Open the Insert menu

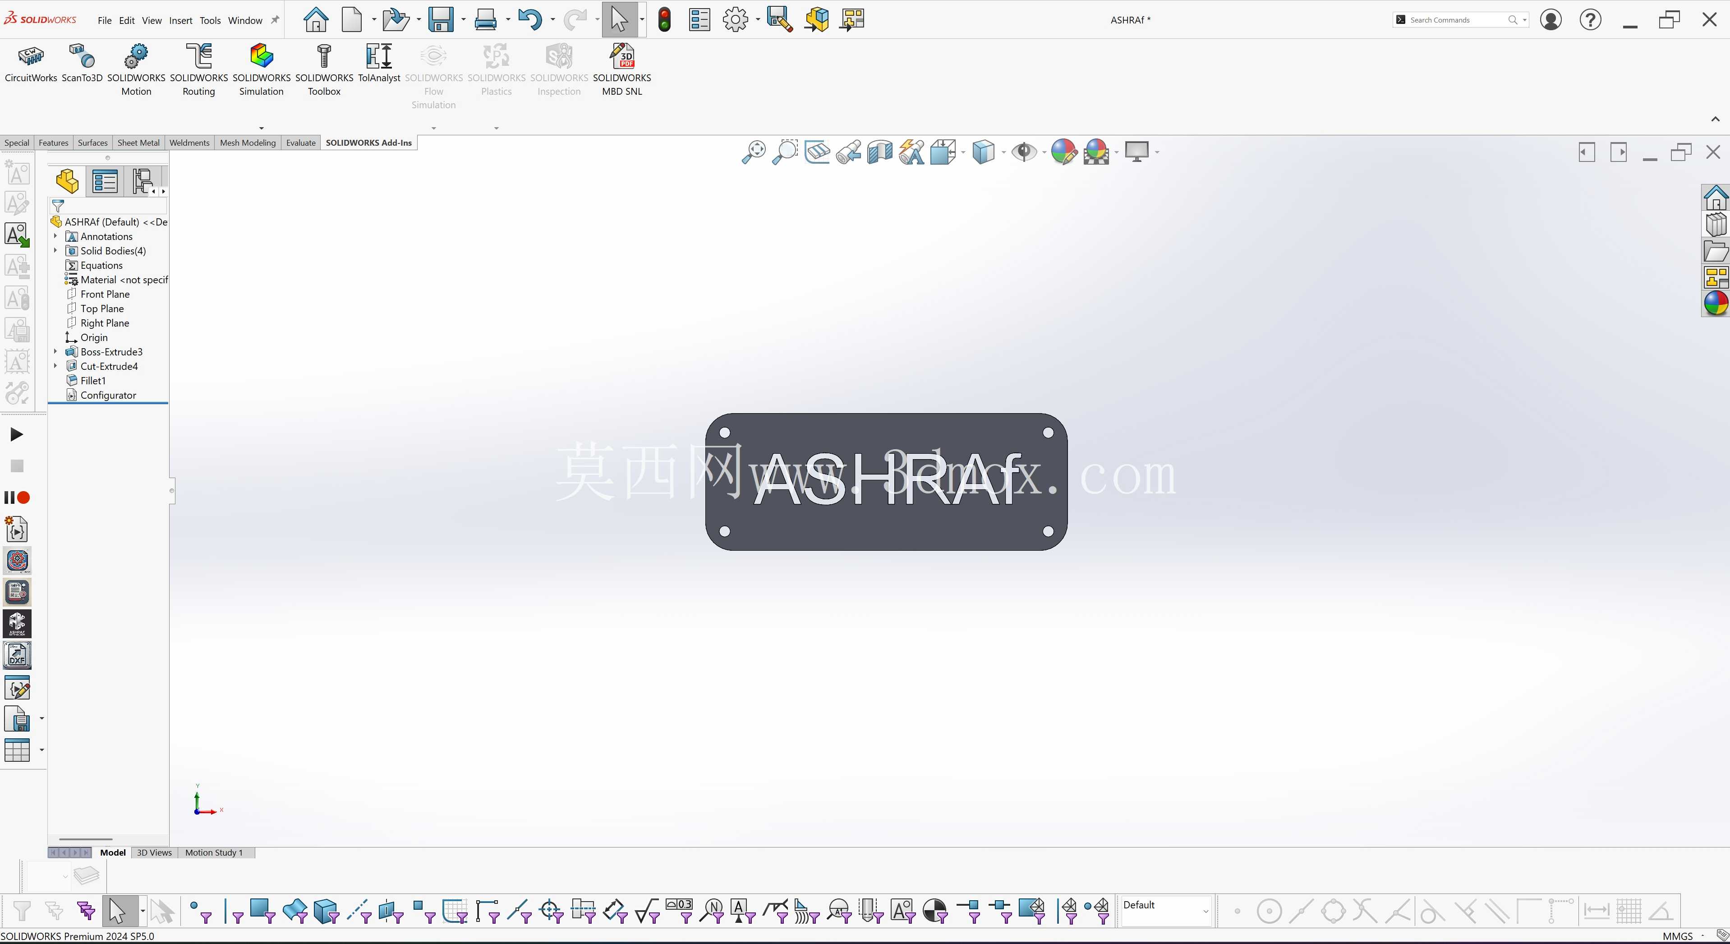[x=181, y=20]
